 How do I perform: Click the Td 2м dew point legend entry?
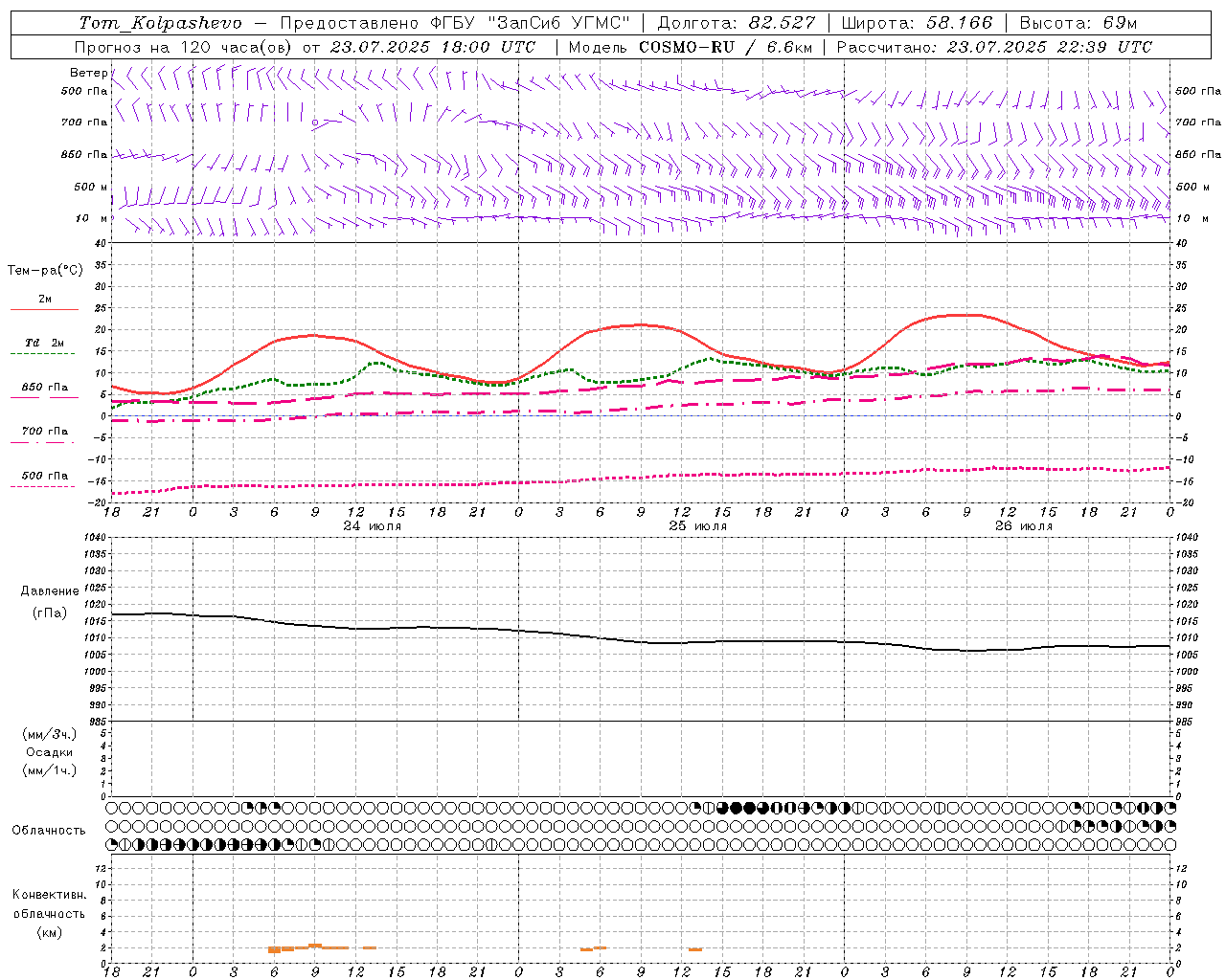click(45, 343)
